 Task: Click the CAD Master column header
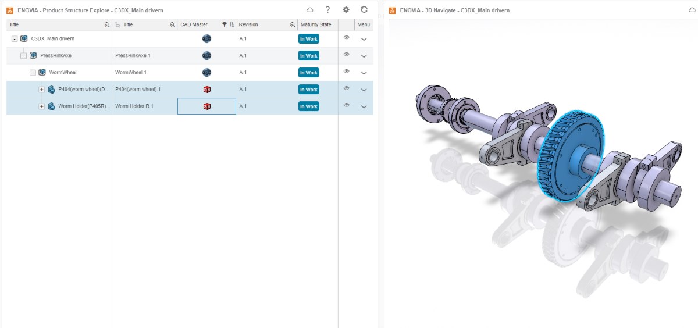coord(194,24)
